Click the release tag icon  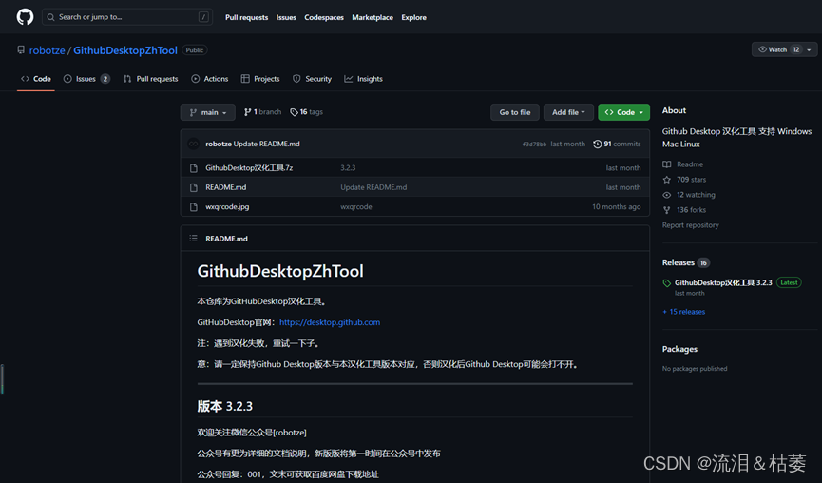click(x=667, y=283)
